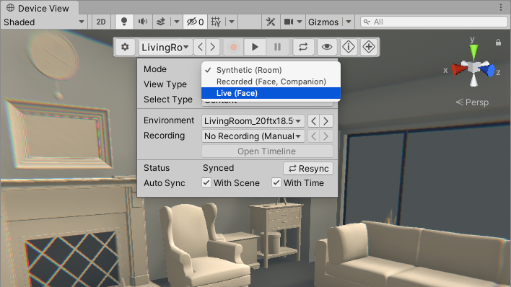This screenshot has width=511, height=287.
Task: Toggle the eye visibility icon in toolbar
Action: pyautogui.click(x=327, y=48)
